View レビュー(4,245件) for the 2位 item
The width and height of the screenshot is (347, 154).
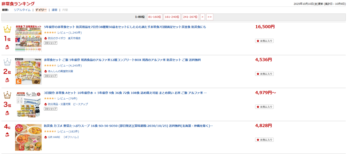(69, 66)
